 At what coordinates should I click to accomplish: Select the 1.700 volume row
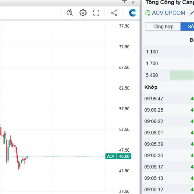(168, 63)
